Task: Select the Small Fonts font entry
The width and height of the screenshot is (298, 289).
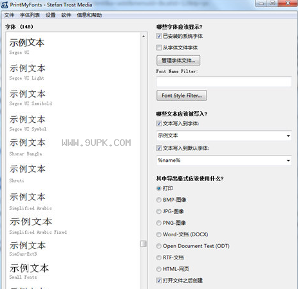Action: [x=29, y=272]
